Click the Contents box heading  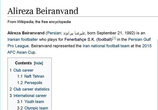pyautogui.click(x=23, y=63)
